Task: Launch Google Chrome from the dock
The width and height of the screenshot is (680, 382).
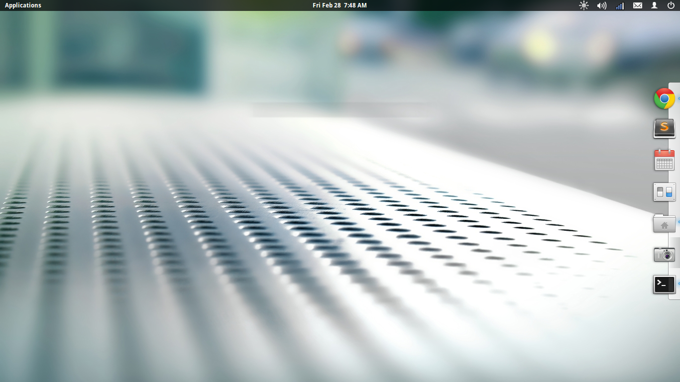Action: (x=664, y=98)
